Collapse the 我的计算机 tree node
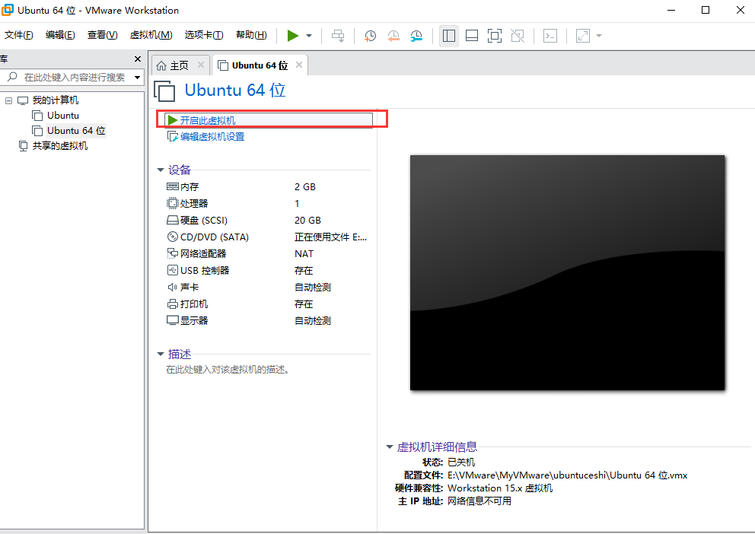This screenshot has width=755, height=534. coord(8,100)
